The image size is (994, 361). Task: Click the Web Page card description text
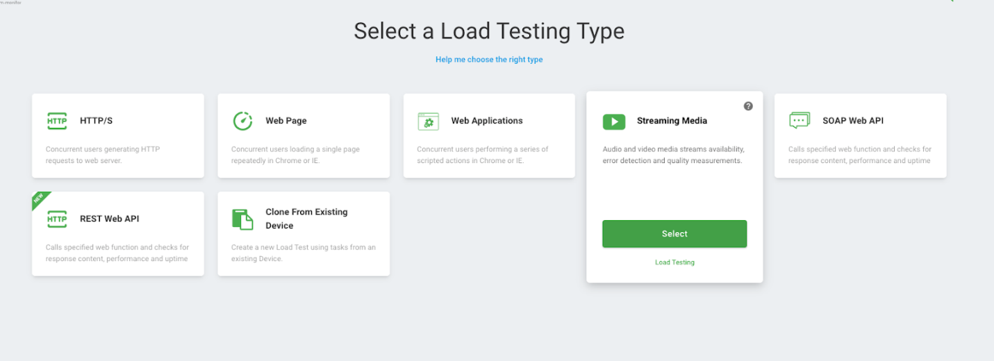(295, 155)
